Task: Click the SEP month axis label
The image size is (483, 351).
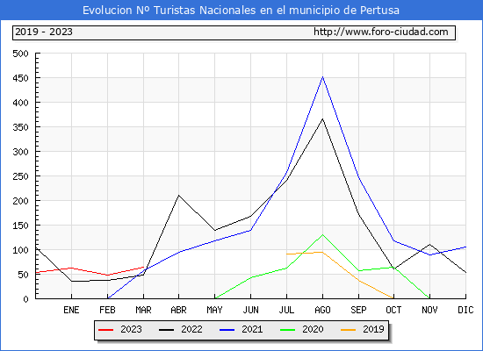Action: (358, 310)
